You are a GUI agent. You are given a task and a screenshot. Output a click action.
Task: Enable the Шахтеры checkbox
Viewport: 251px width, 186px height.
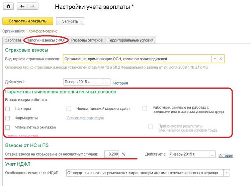[7, 109]
